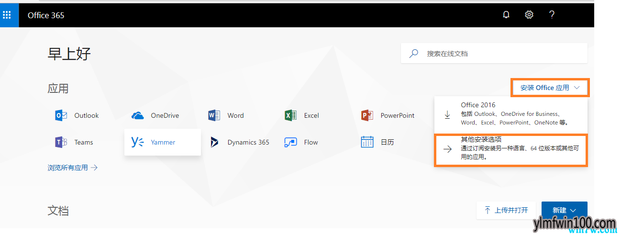Follow the 浏览所有应用 link
Screen dimensions: 621x236
click(73, 168)
